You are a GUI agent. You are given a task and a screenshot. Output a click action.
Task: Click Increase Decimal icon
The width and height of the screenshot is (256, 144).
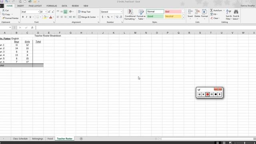click(117, 17)
